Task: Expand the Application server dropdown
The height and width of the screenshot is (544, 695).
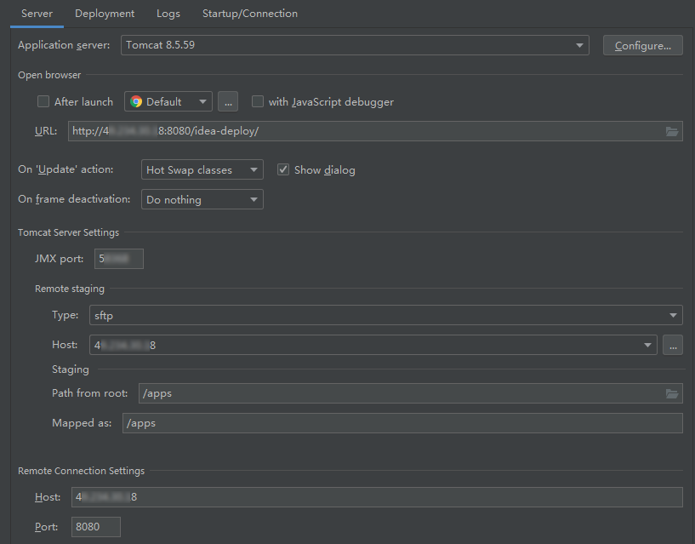Action: coord(579,45)
